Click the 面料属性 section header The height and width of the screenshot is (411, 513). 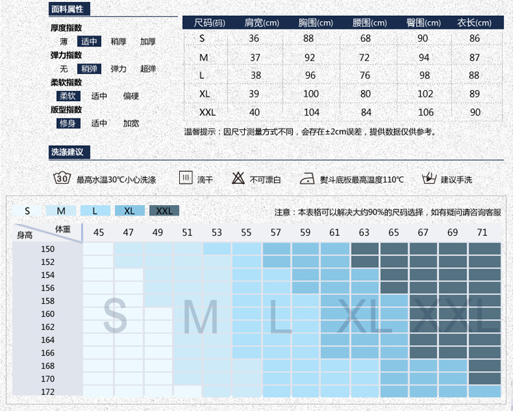pos(68,10)
